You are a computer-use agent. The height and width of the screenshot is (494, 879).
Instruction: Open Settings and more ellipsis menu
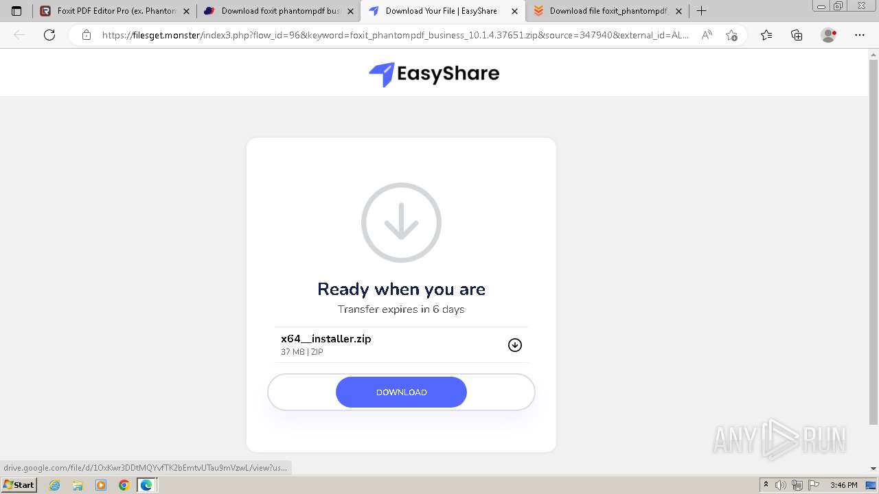(x=860, y=35)
